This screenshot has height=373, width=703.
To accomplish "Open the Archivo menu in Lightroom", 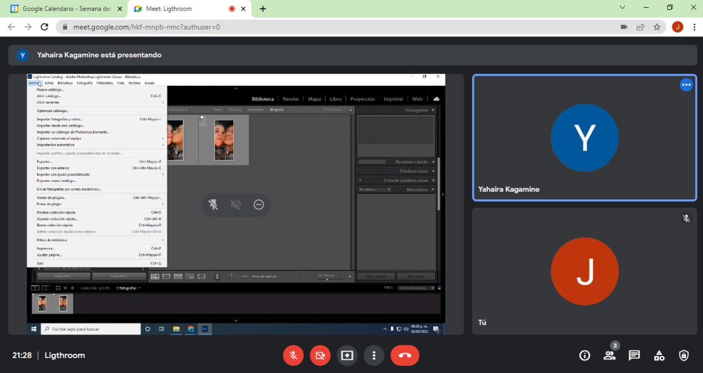I will click(x=35, y=83).
